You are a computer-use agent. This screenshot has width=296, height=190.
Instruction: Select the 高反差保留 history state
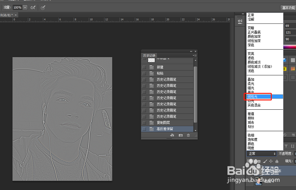(167, 129)
